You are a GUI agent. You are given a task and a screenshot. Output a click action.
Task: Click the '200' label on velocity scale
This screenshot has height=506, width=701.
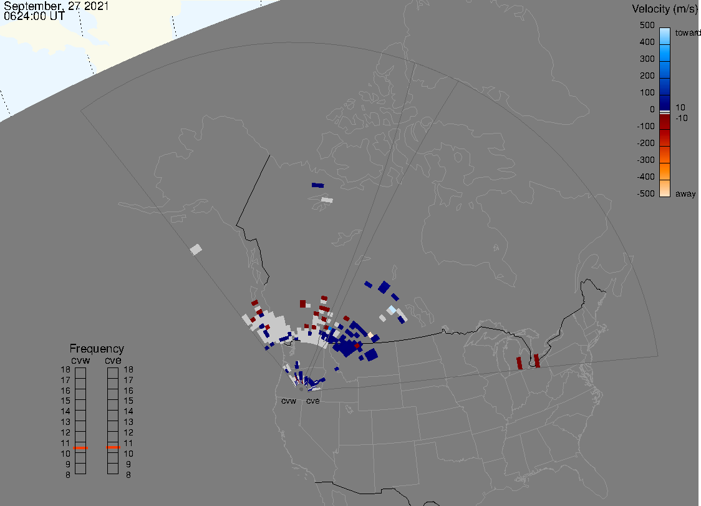[647, 75]
